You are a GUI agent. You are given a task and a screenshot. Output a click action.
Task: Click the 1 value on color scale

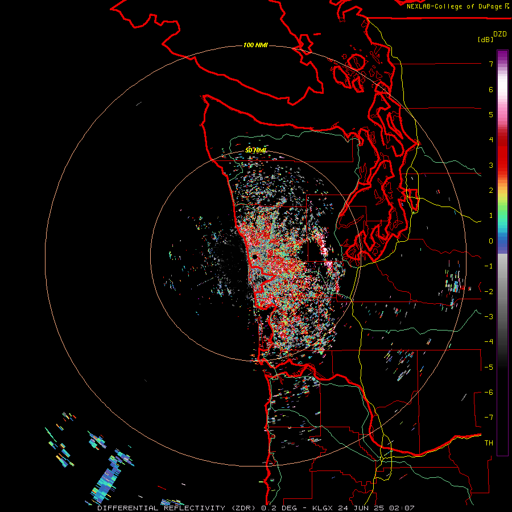[491, 216]
